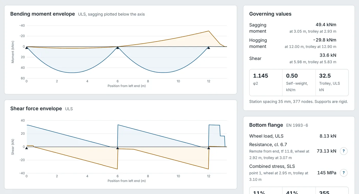
Task: Click the 12 m support marker on the shear force chart
Action: click(x=209, y=148)
